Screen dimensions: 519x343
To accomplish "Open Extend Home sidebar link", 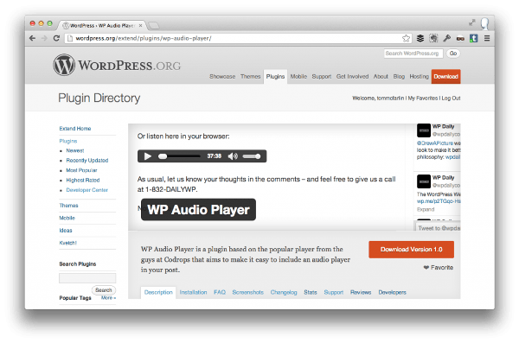I will (x=75, y=129).
